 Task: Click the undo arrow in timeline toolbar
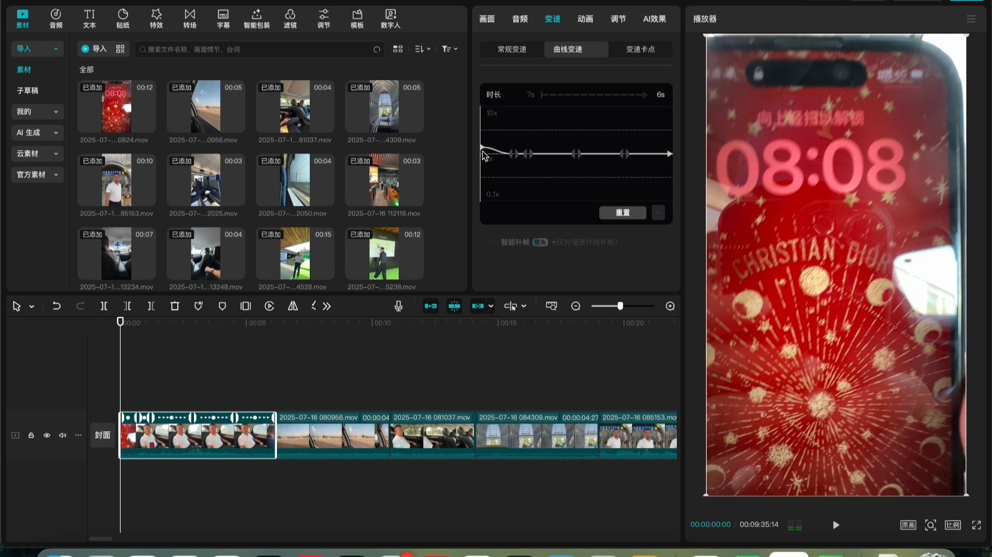[x=57, y=306]
